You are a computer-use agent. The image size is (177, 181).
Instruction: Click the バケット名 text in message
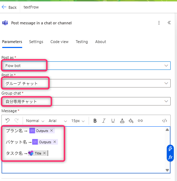(16, 142)
